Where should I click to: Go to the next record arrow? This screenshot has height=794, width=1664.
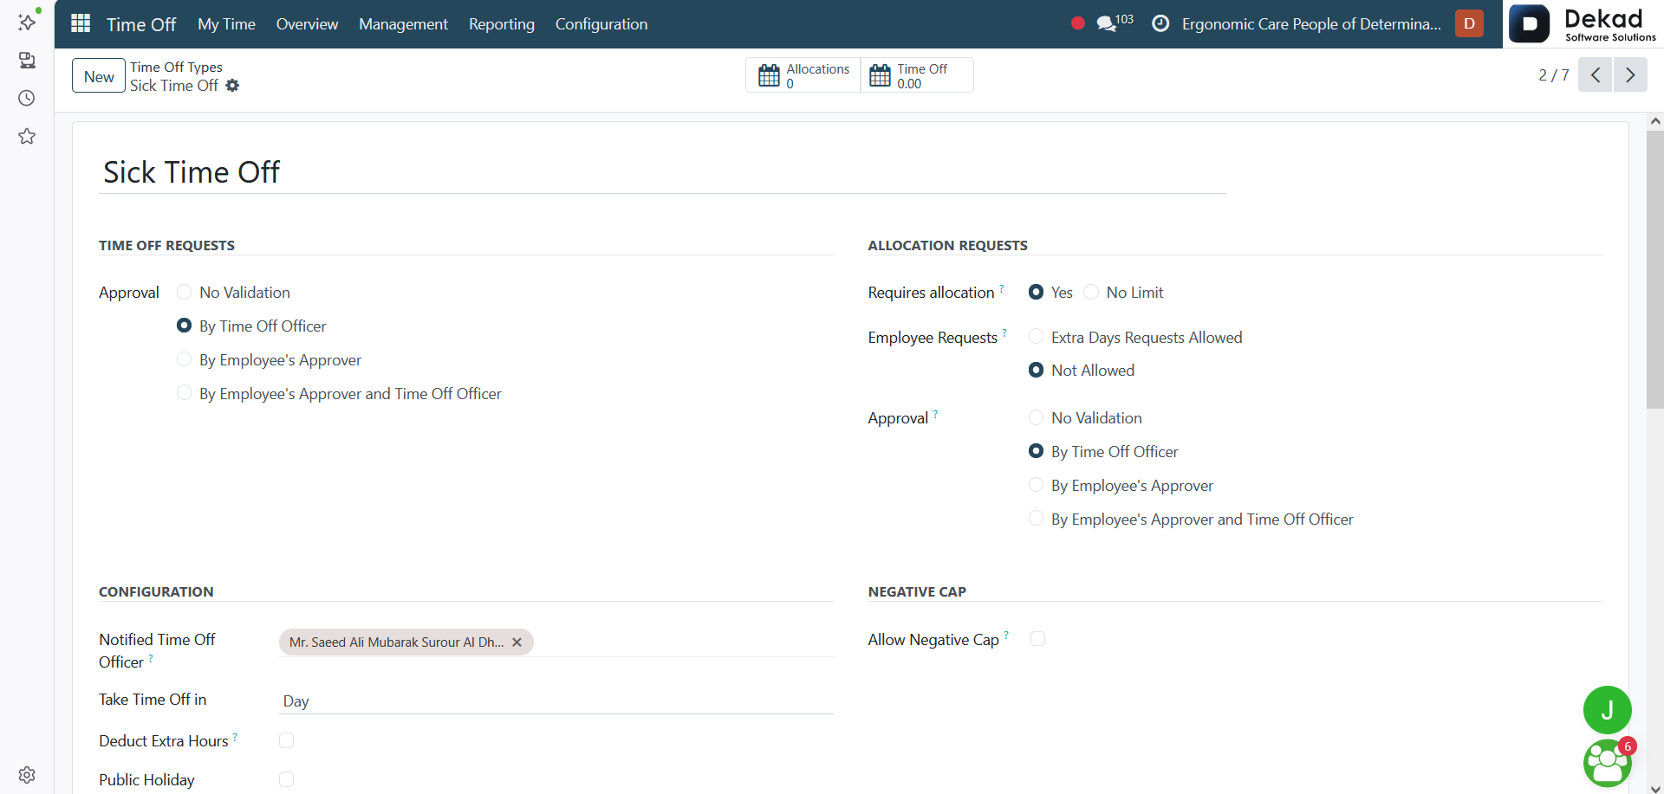[1630, 74]
